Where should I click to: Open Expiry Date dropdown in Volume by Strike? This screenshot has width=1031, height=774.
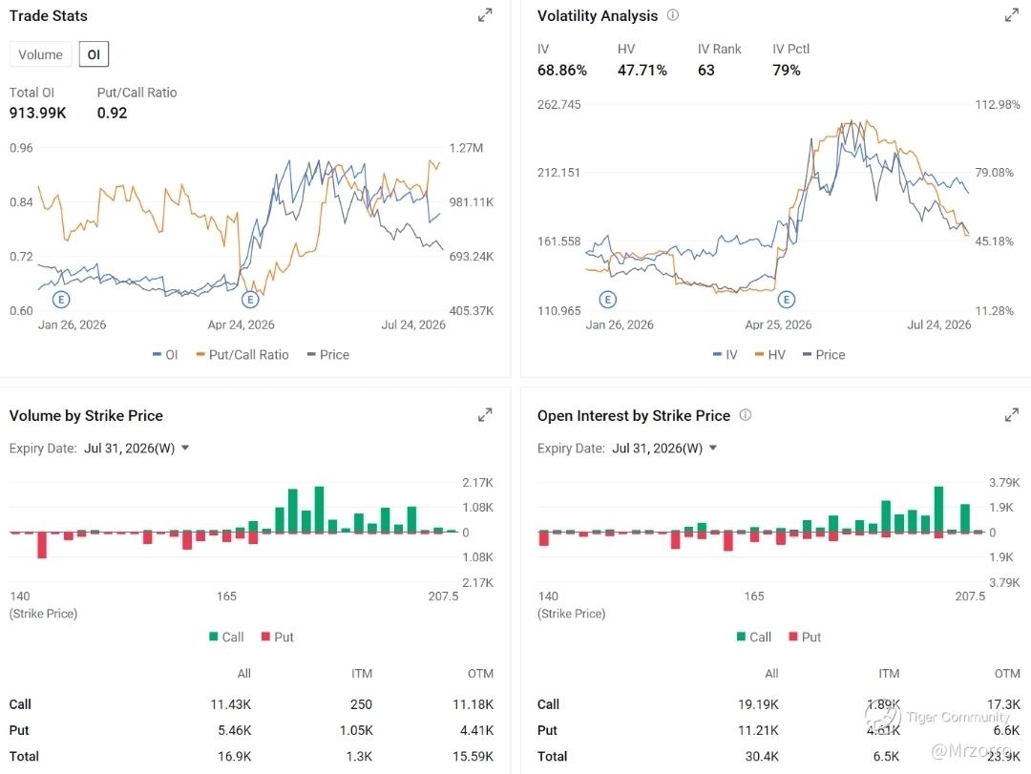click(137, 449)
